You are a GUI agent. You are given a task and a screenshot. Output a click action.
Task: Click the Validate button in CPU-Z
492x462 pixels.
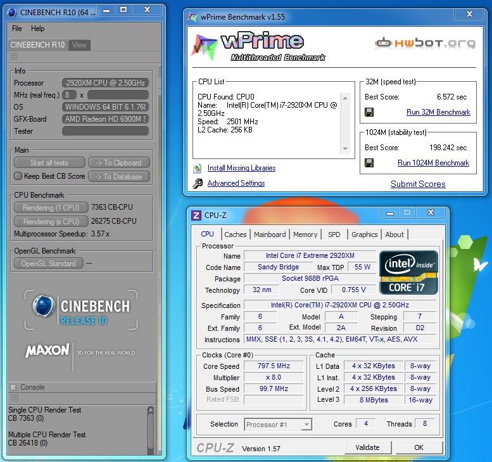(368, 447)
